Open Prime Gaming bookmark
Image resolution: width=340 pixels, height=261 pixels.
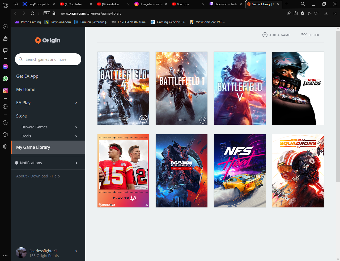coord(28,22)
